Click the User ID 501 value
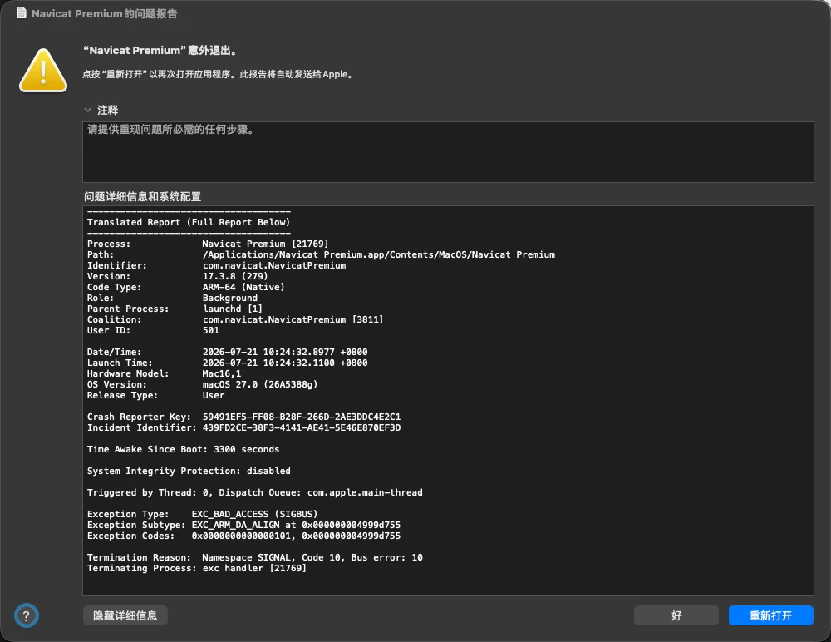This screenshot has width=831, height=642. click(x=210, y=330)
